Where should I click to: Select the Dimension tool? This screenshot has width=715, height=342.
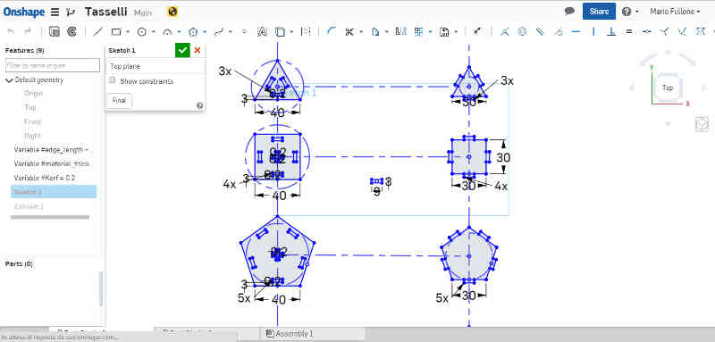click(x=477, y=31)
